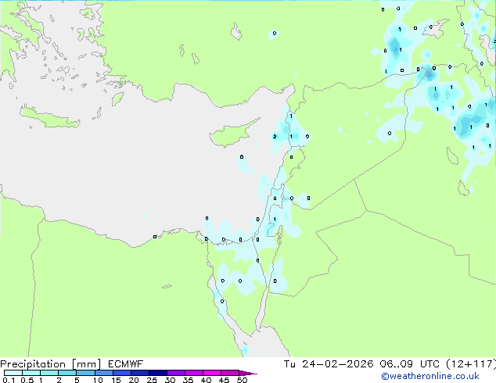
Task: Click the 0.1–0.5 mm legend color box
Action: (13, 373)
